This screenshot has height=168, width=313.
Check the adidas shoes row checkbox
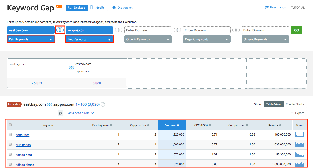[x=10, y=164]
